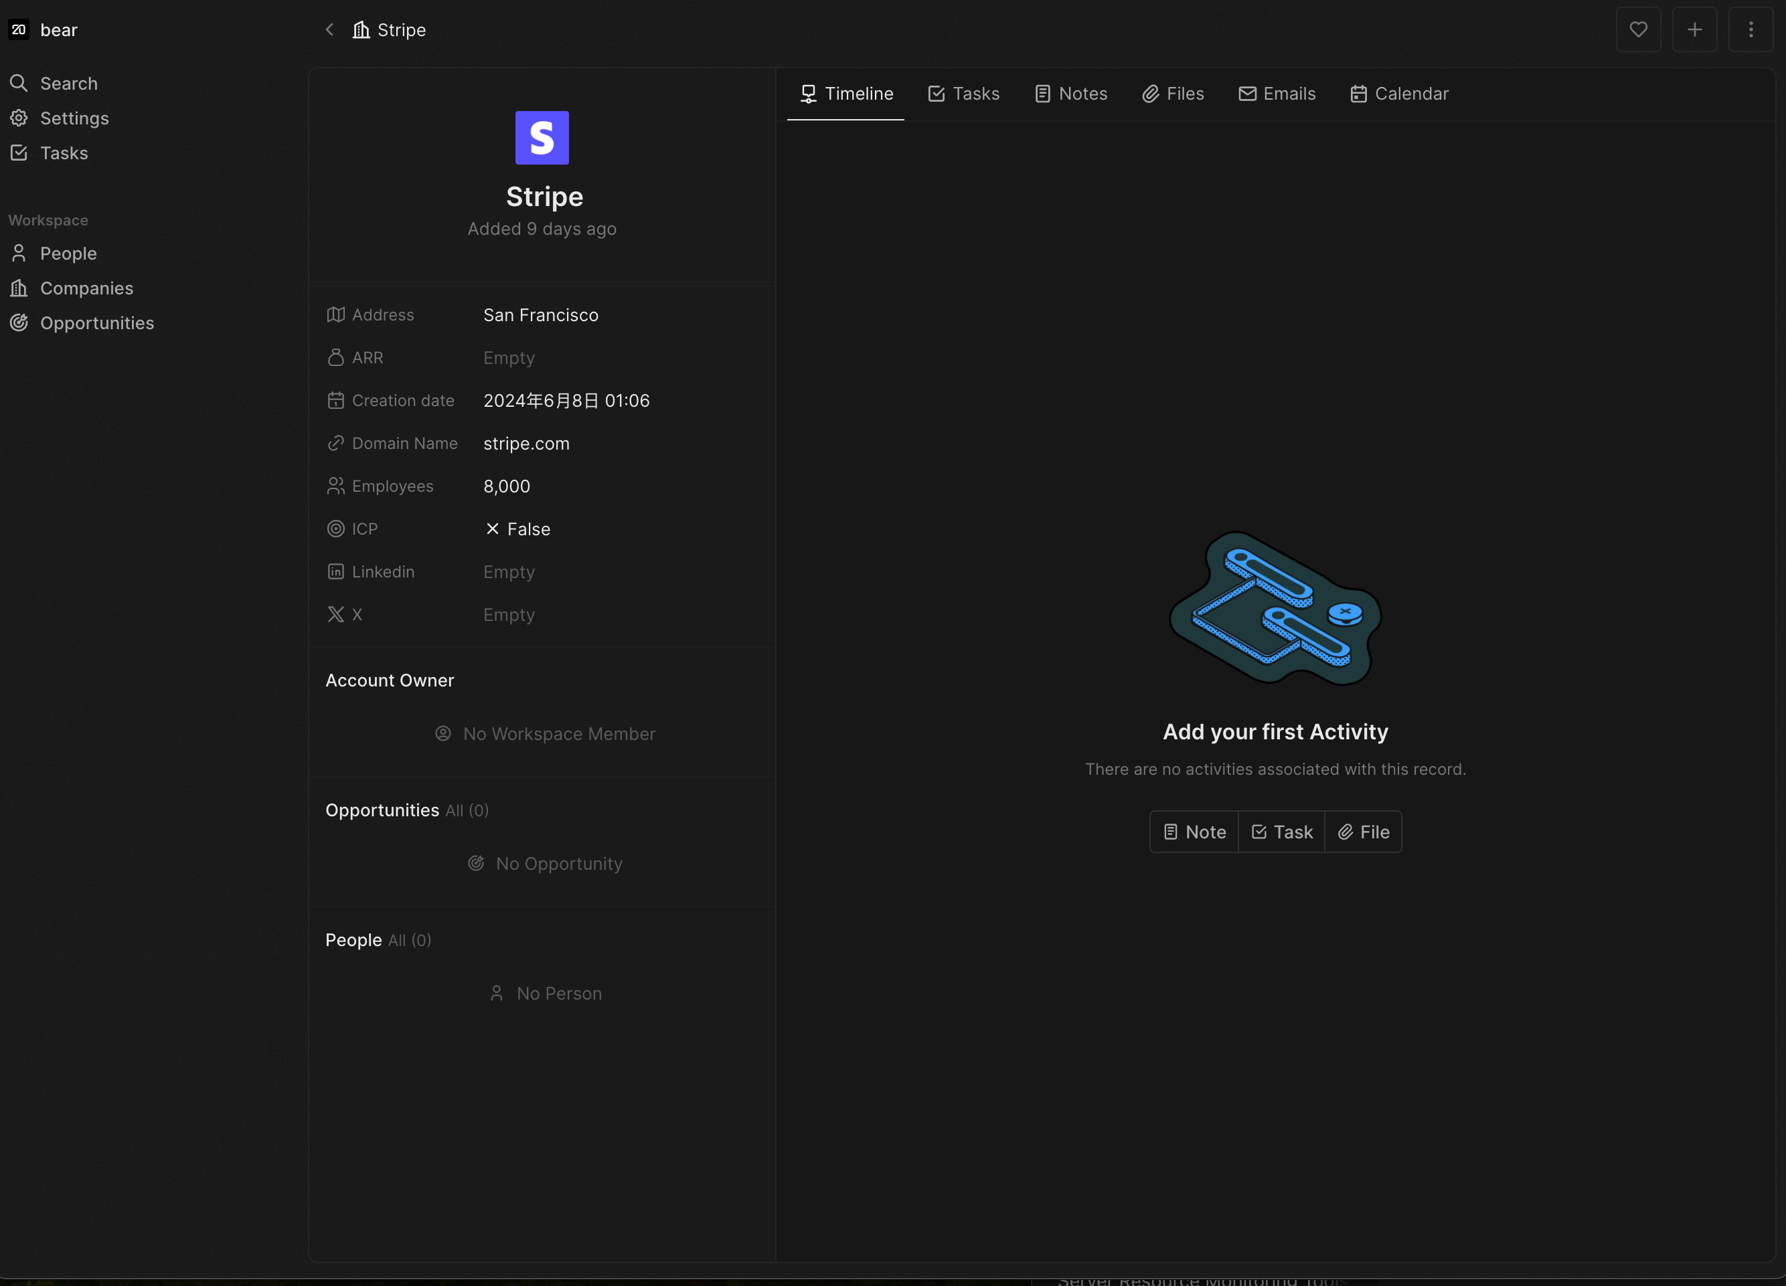Select the No Workspace Member owner field
The width and height of the screenshot is (1786, 1286).
545,733
